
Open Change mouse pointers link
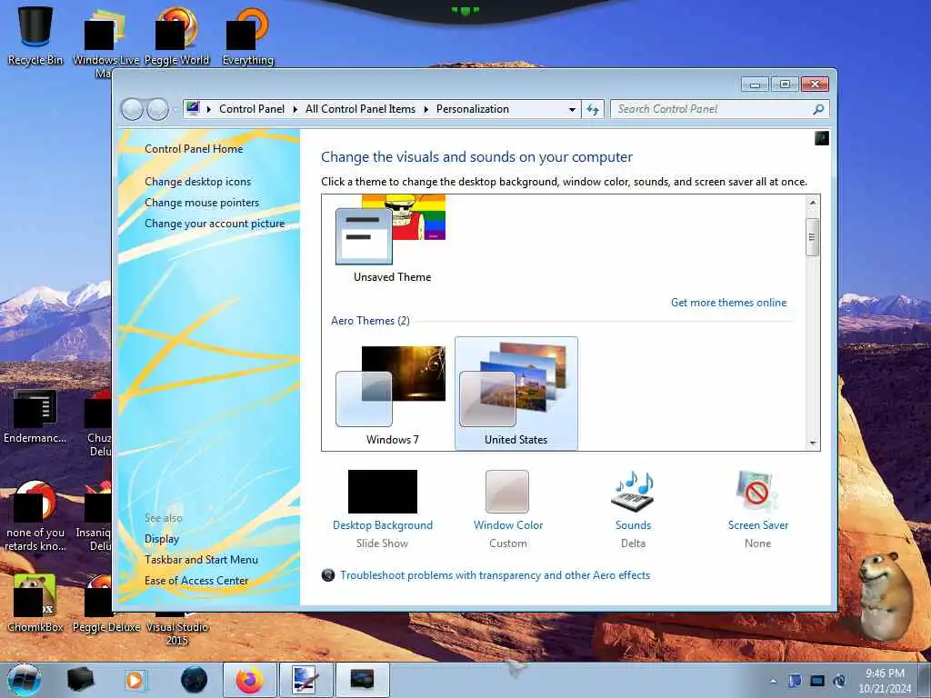[202, 203]
